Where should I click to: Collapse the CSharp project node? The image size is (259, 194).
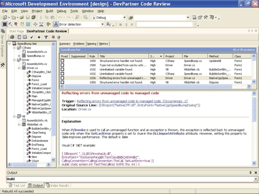point(14,48)
